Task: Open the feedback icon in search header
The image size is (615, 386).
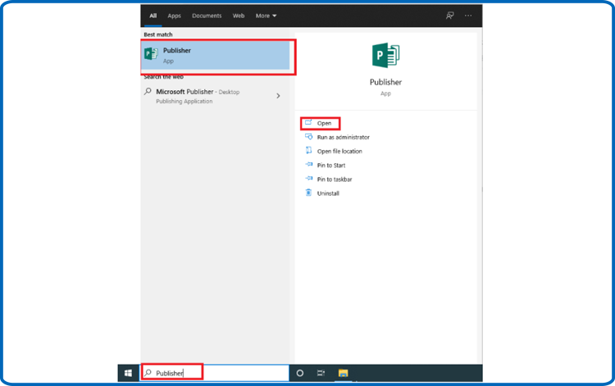Action: (449, 16)
